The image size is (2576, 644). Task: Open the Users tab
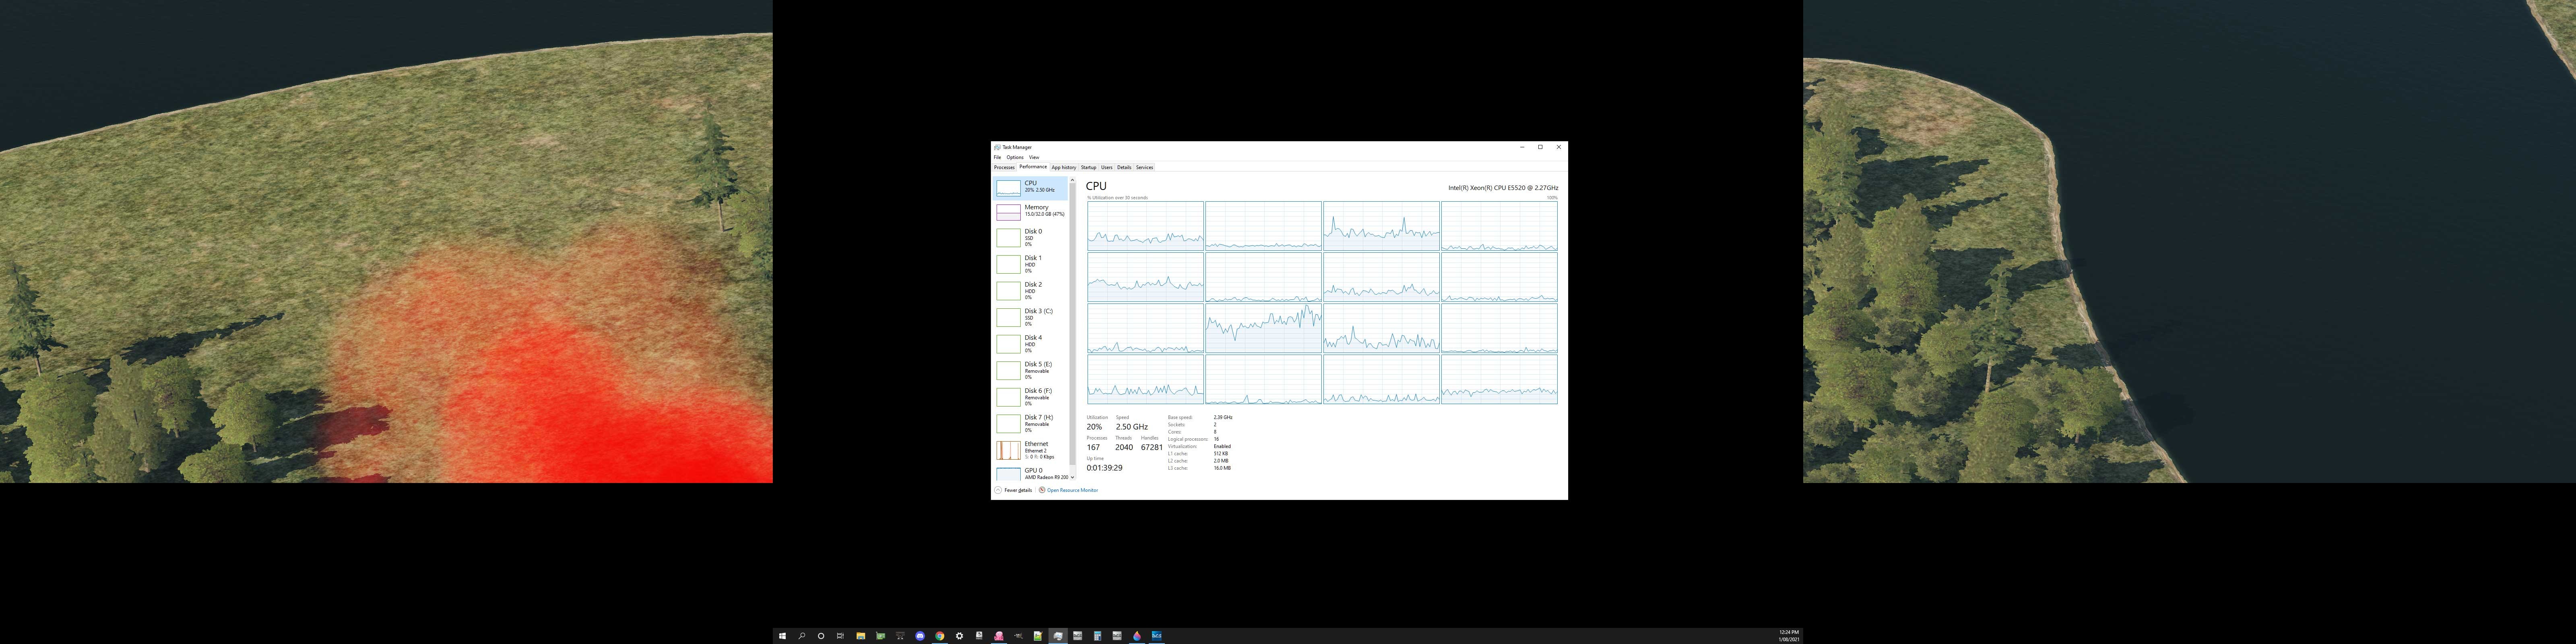tap(1107, 168)
